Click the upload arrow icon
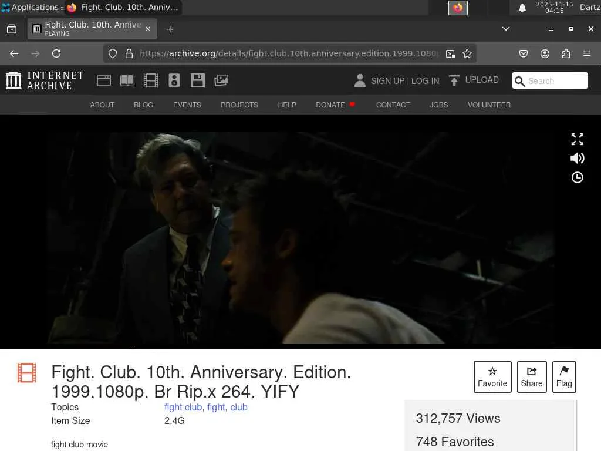Screen dimensions: 601x451 (x=454, y=80)
